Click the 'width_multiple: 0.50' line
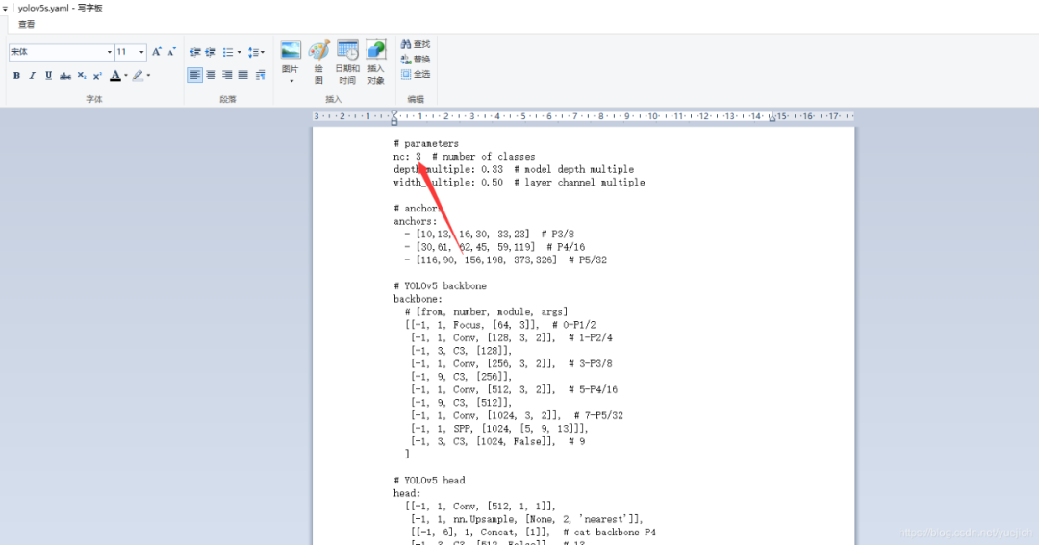Image resolution: width=1039 pixels, height=545 pixels. pos(519,182)
